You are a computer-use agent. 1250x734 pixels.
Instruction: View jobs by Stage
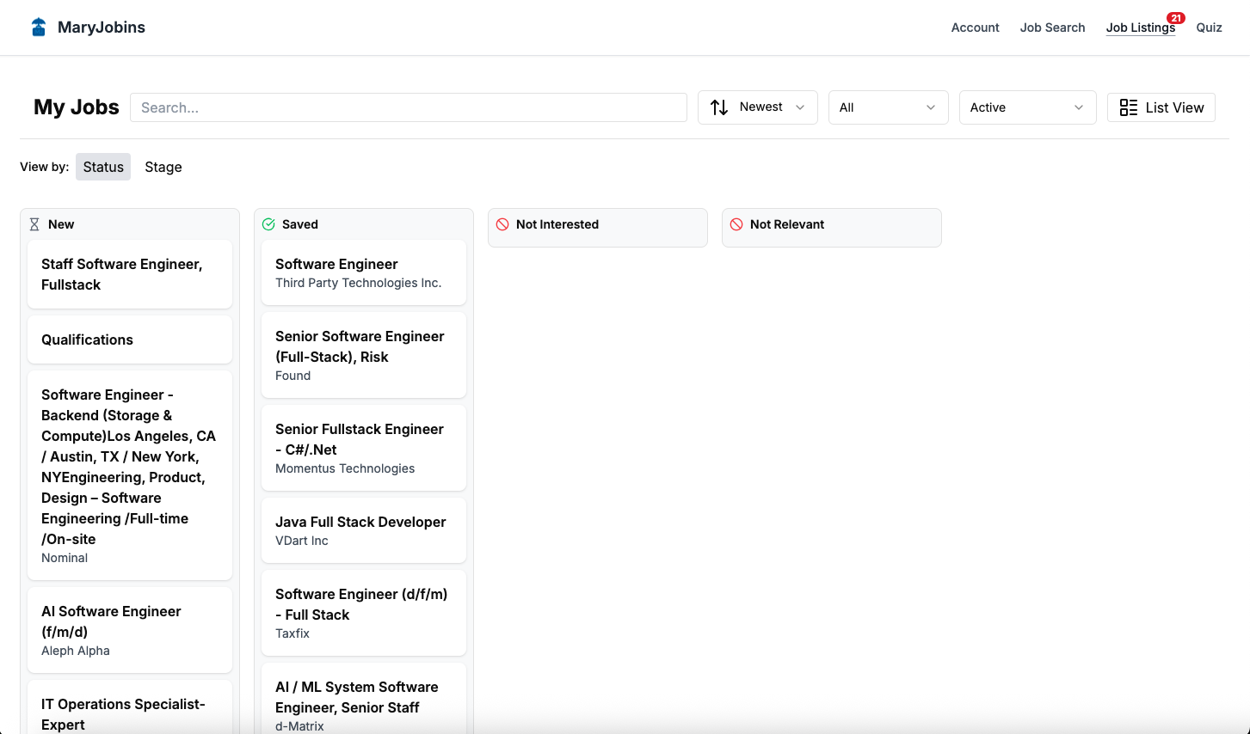163,167
